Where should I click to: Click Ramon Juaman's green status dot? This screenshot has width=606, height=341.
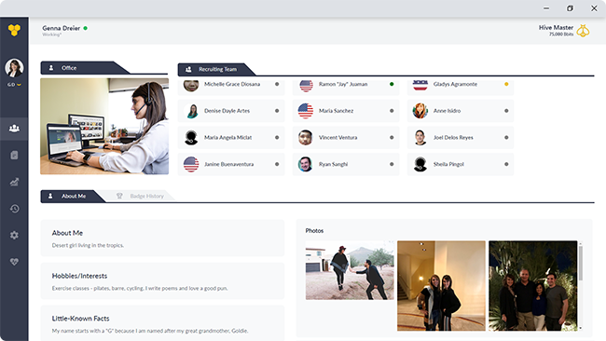(392, 84)
